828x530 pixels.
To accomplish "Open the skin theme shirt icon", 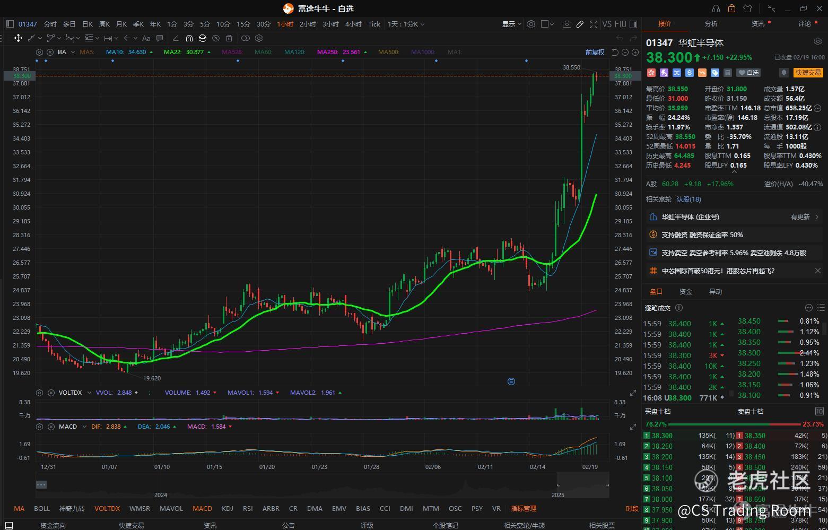I will pyautogui.click(x=748, y=8).
